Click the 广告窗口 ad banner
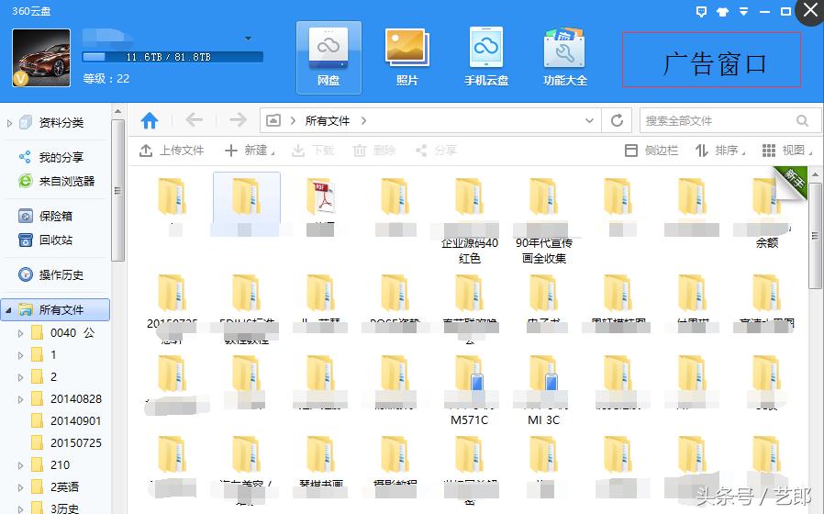Image resolution: width=824 pixels, height=514 pixels. click(712, 60)
